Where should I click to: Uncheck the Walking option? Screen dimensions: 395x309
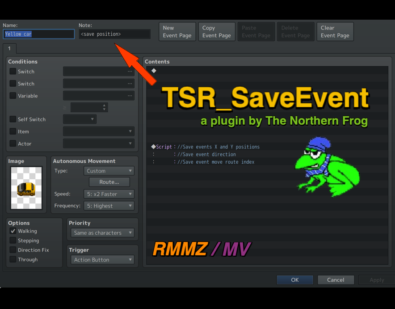(x=13, y=231)
